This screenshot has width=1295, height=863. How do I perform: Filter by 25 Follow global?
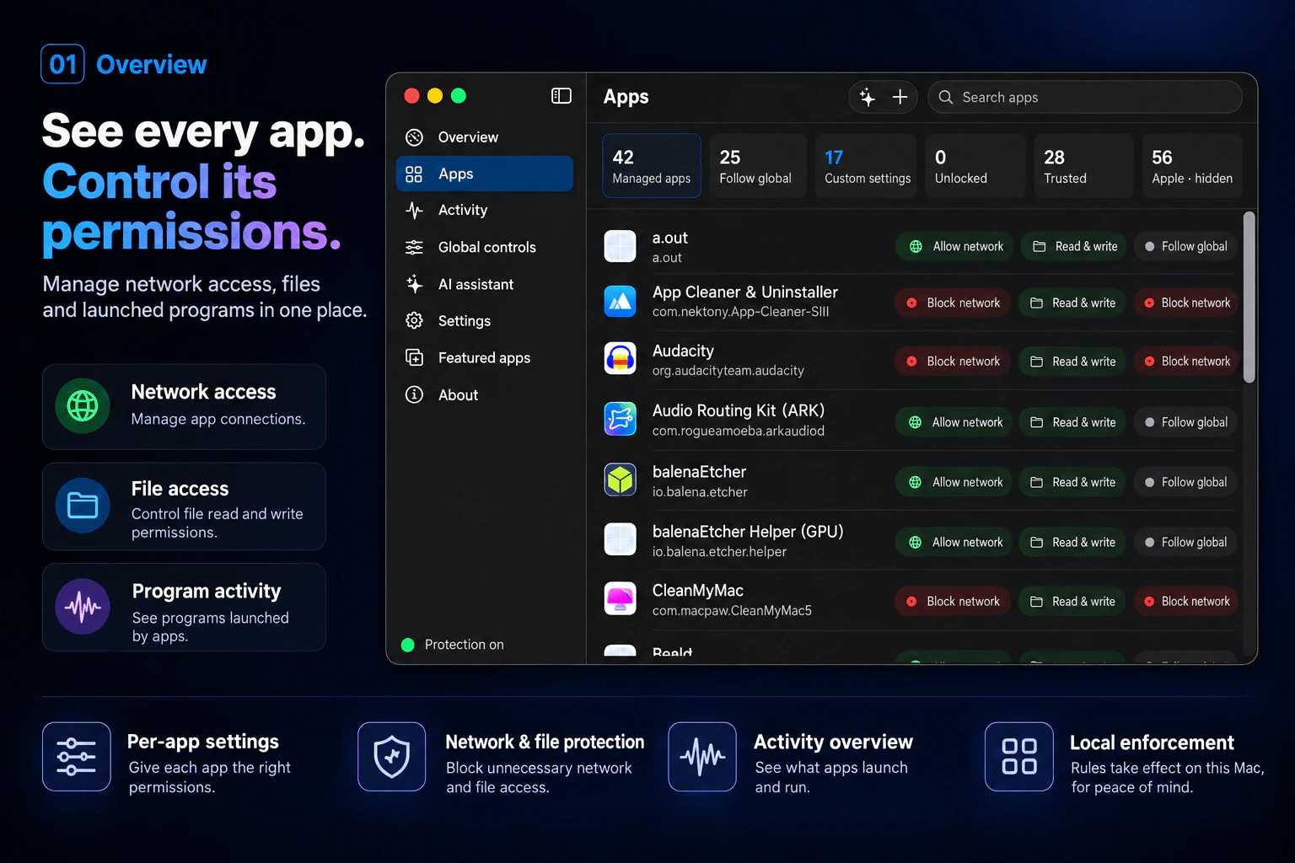pyautogui.click(x=757, y=166)
